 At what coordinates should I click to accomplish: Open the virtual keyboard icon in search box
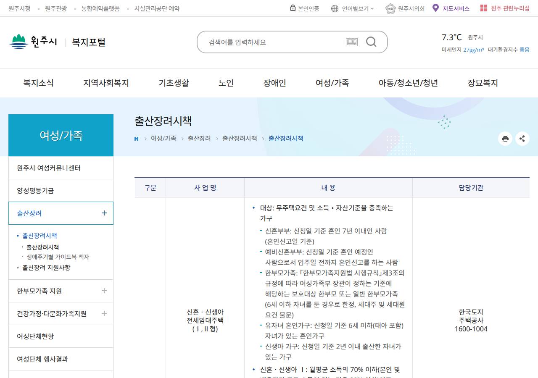[352, 42]
